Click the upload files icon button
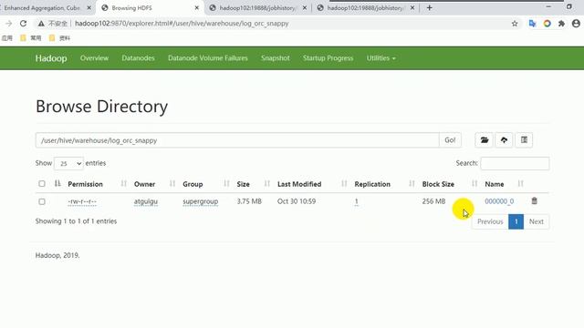584x328 pixels. [504, 140]
